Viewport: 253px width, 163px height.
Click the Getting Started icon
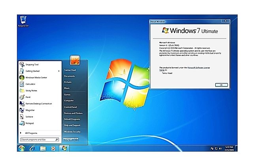click(22, 71)
